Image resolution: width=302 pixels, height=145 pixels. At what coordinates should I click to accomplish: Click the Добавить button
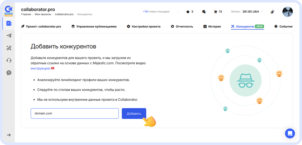click(134, 113)
